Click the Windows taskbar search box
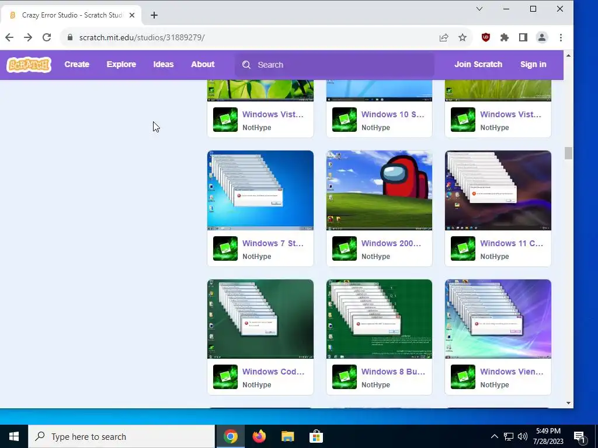The image size is (598, 448). [121, 436]
